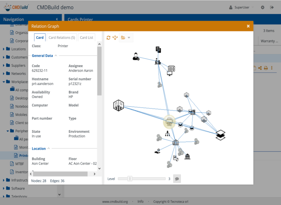
Task: Click the logout icon in header
Action: [272, 7]
